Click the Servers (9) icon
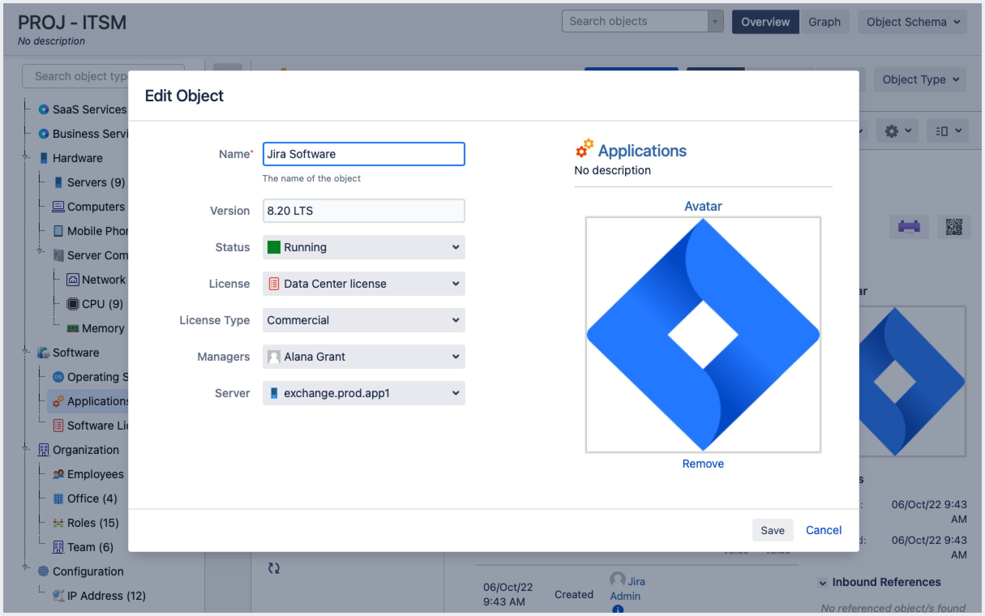This screenshot has height=616, width=985. click(x=58, y=182)
